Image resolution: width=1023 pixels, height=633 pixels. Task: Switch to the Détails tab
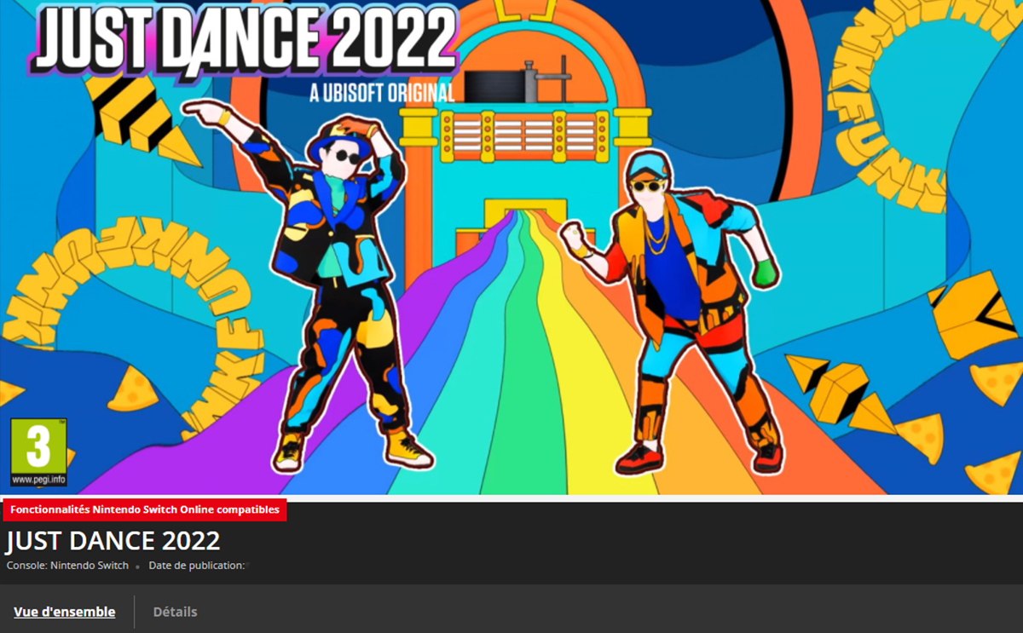tap(175, 612)
